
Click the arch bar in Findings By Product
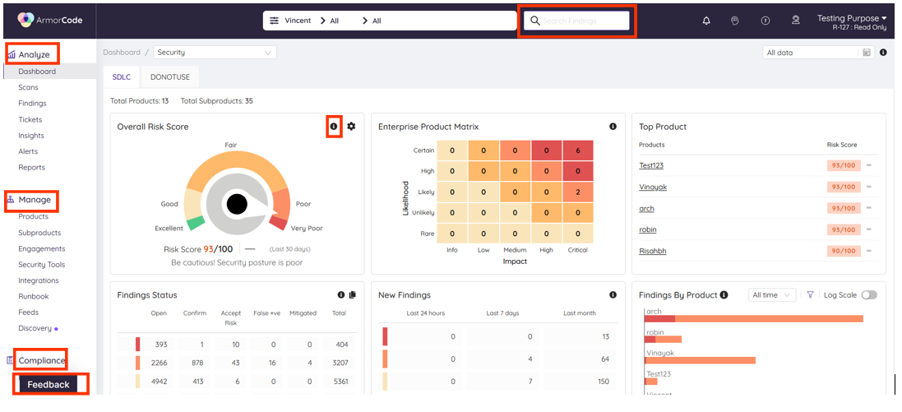[753, 319]
